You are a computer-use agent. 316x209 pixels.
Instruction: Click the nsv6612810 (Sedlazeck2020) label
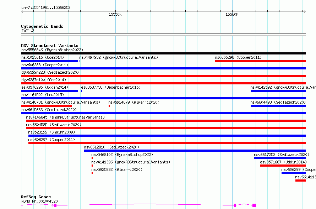coord(111,147)
